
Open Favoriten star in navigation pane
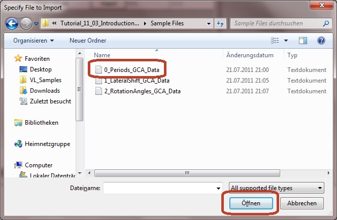click(18, 58)
